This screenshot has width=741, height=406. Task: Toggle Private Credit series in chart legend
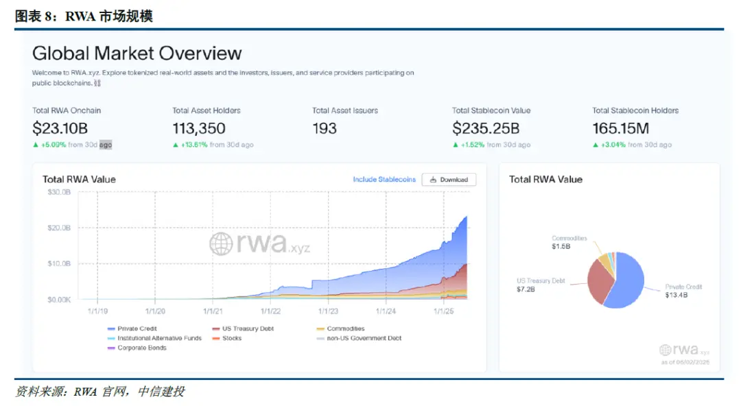pyautogui.click(x=137, y=329)
